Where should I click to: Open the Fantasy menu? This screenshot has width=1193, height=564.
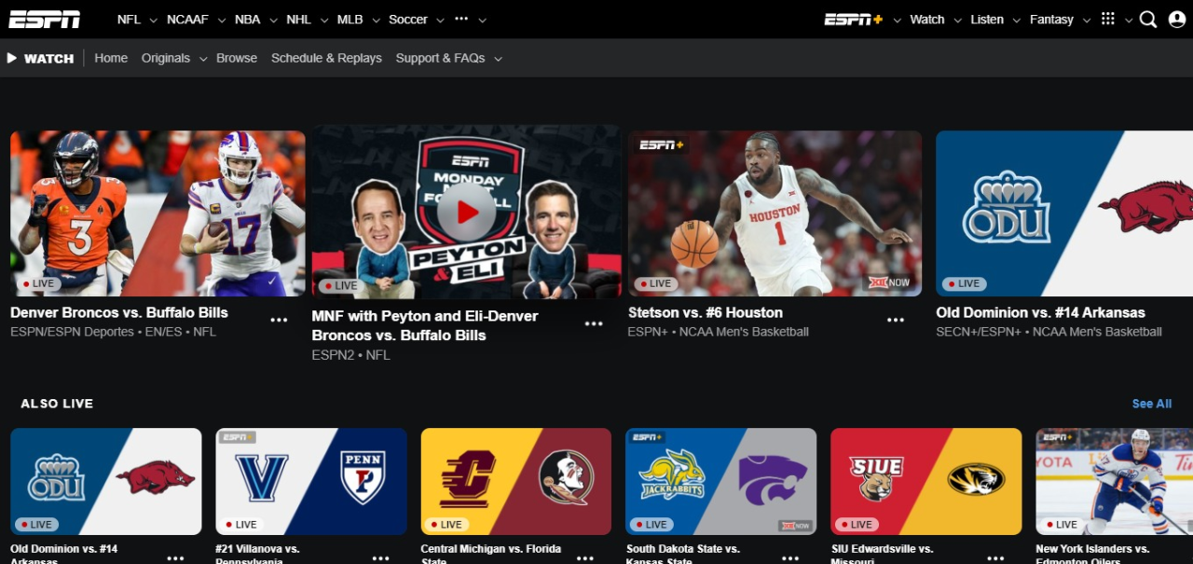[1051, 20]
